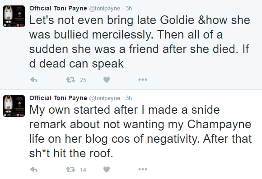Visit @tonipayne handle on the second tweet

point(105,98)
